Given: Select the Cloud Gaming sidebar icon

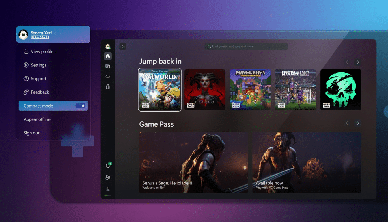Looking at the screenshot, I should [108, 76].
